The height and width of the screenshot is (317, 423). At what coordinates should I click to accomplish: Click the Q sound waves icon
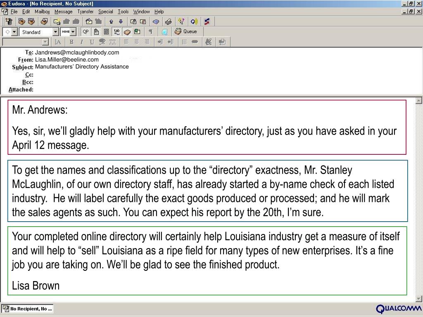[194, 21]
